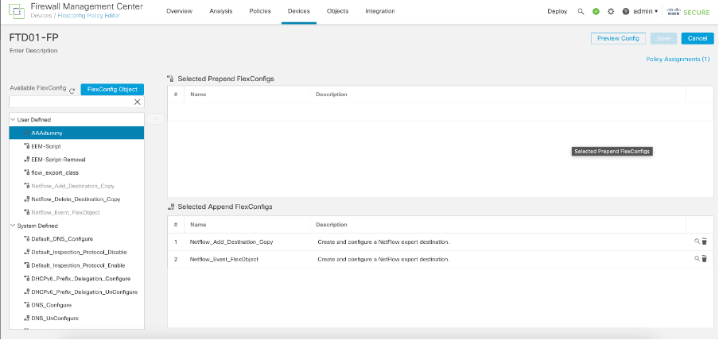
Task: Click Netflow_Add_Destination_Copy row name in Append table
Action: click(x=231, y=242)
